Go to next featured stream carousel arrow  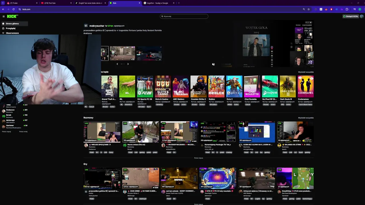(128, 64)
